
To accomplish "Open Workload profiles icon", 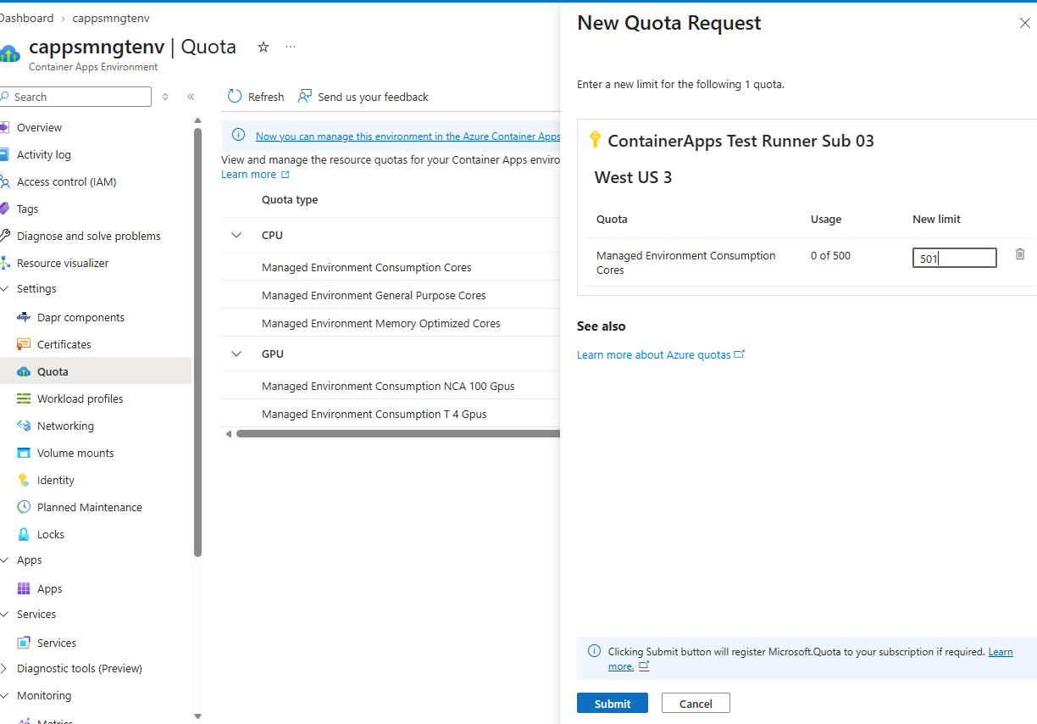I will 24,398.
